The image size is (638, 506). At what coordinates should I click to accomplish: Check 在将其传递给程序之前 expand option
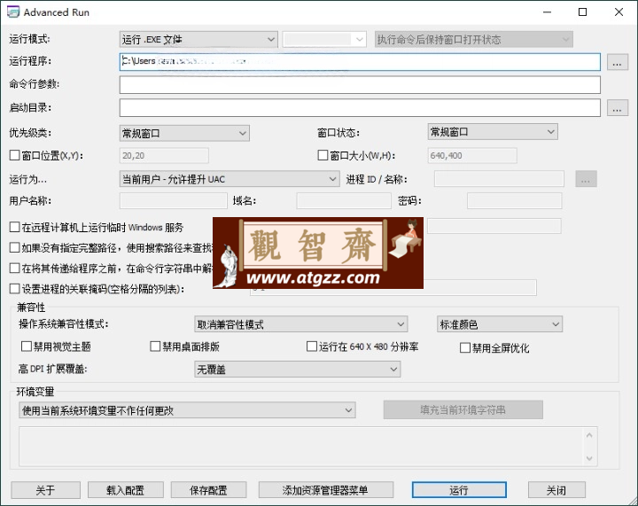pyautogui.click(x=15, y=268)
